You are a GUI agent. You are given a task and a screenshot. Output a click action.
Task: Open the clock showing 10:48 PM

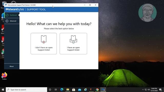(154, 90)
